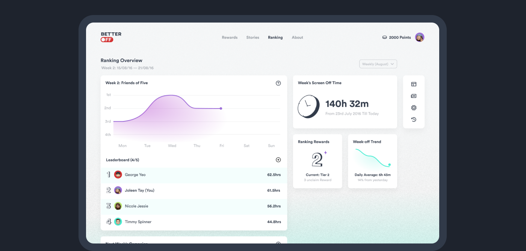Viewport: 526px width, 251px height.
Task: Open the user profile avatar
Action: pyautogui.click(x=420, y=37)
